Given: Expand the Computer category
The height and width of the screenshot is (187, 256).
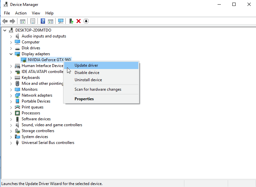Looking at the screenshot, I should 11,42.
